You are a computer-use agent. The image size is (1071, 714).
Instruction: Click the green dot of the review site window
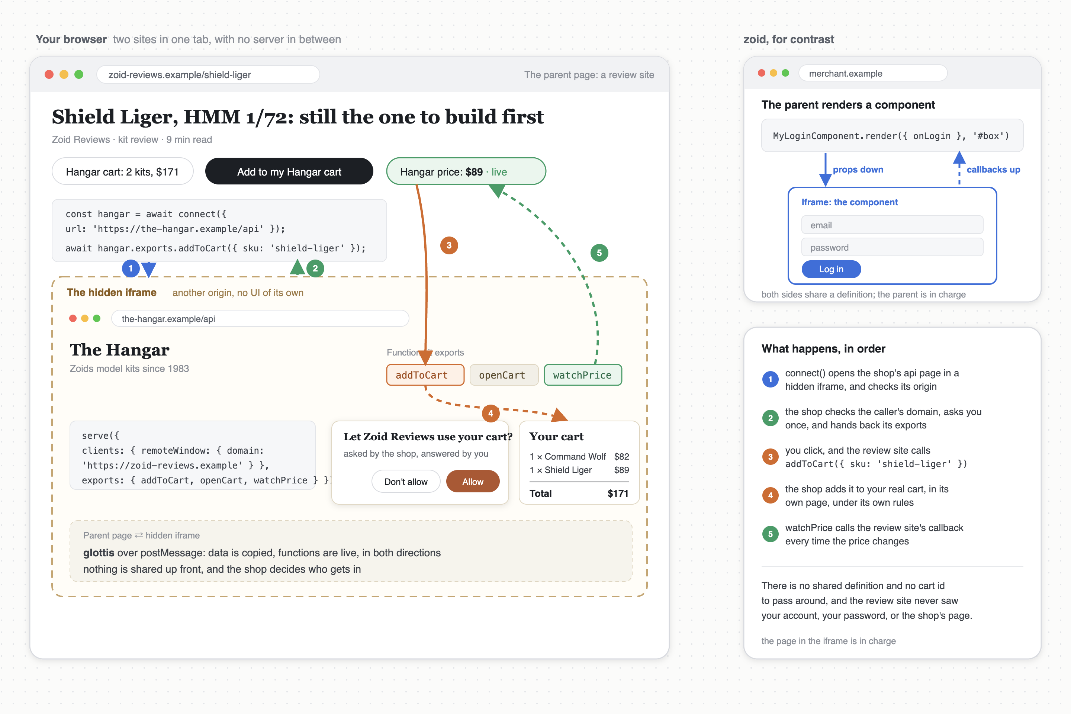pyautogui.click(x=79, y=74)
